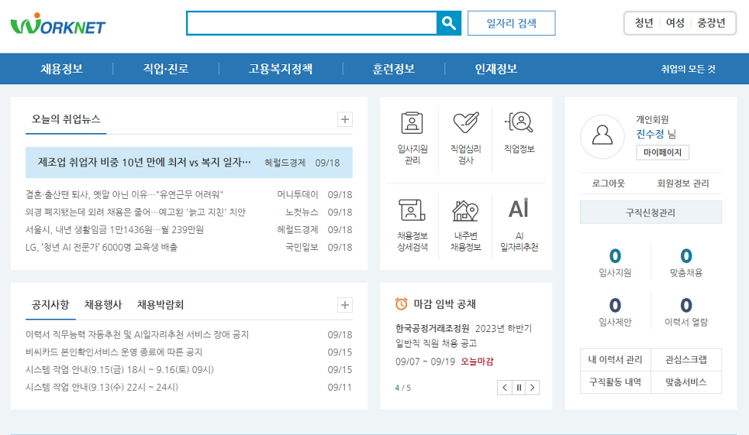Open 취업의 모든 것 link

click(689, 69)
